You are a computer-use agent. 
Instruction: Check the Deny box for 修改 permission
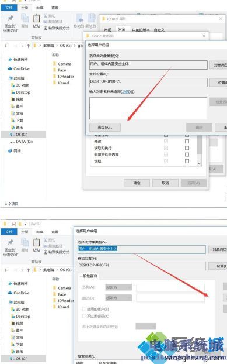(x=187, y=142)
